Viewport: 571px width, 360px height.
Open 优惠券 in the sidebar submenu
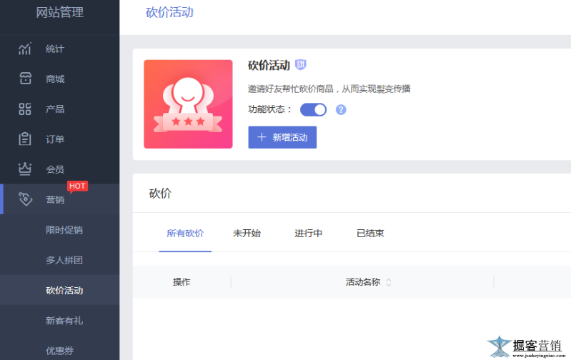pos(60,351)
